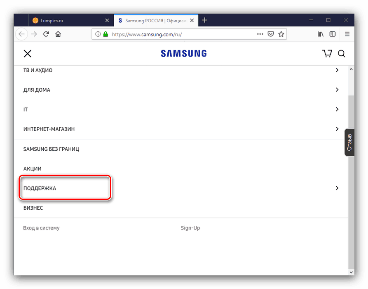The height and width of the screenshot is (289, 368).
Task: Expand the ТВ И АУДИО chevron
Action: pyautogui.click(x=337, y=70)
